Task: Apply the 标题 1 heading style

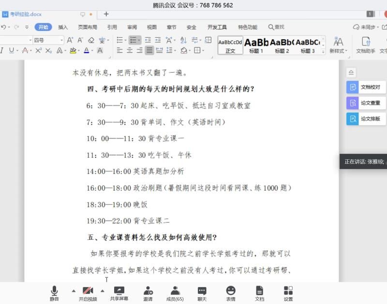Action: pos(256,45)
